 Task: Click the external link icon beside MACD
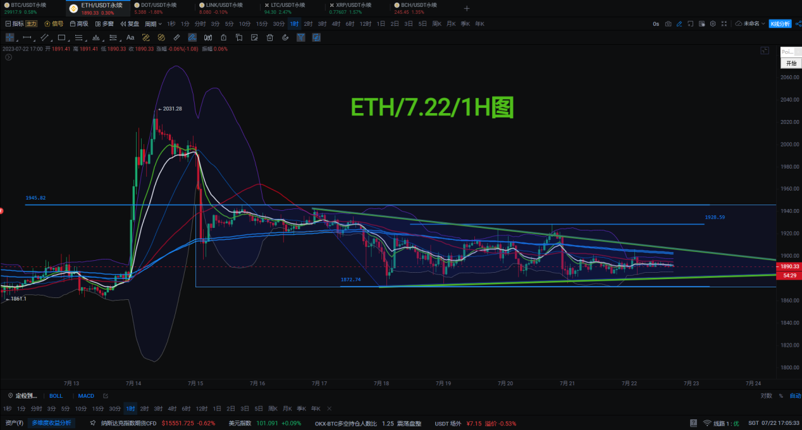click(x=106, y=396)
